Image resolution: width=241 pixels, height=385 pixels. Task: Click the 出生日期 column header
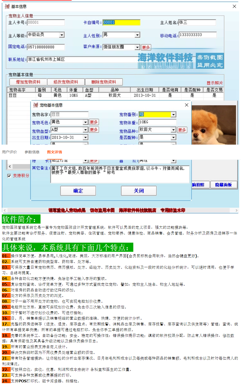(145, 90)
